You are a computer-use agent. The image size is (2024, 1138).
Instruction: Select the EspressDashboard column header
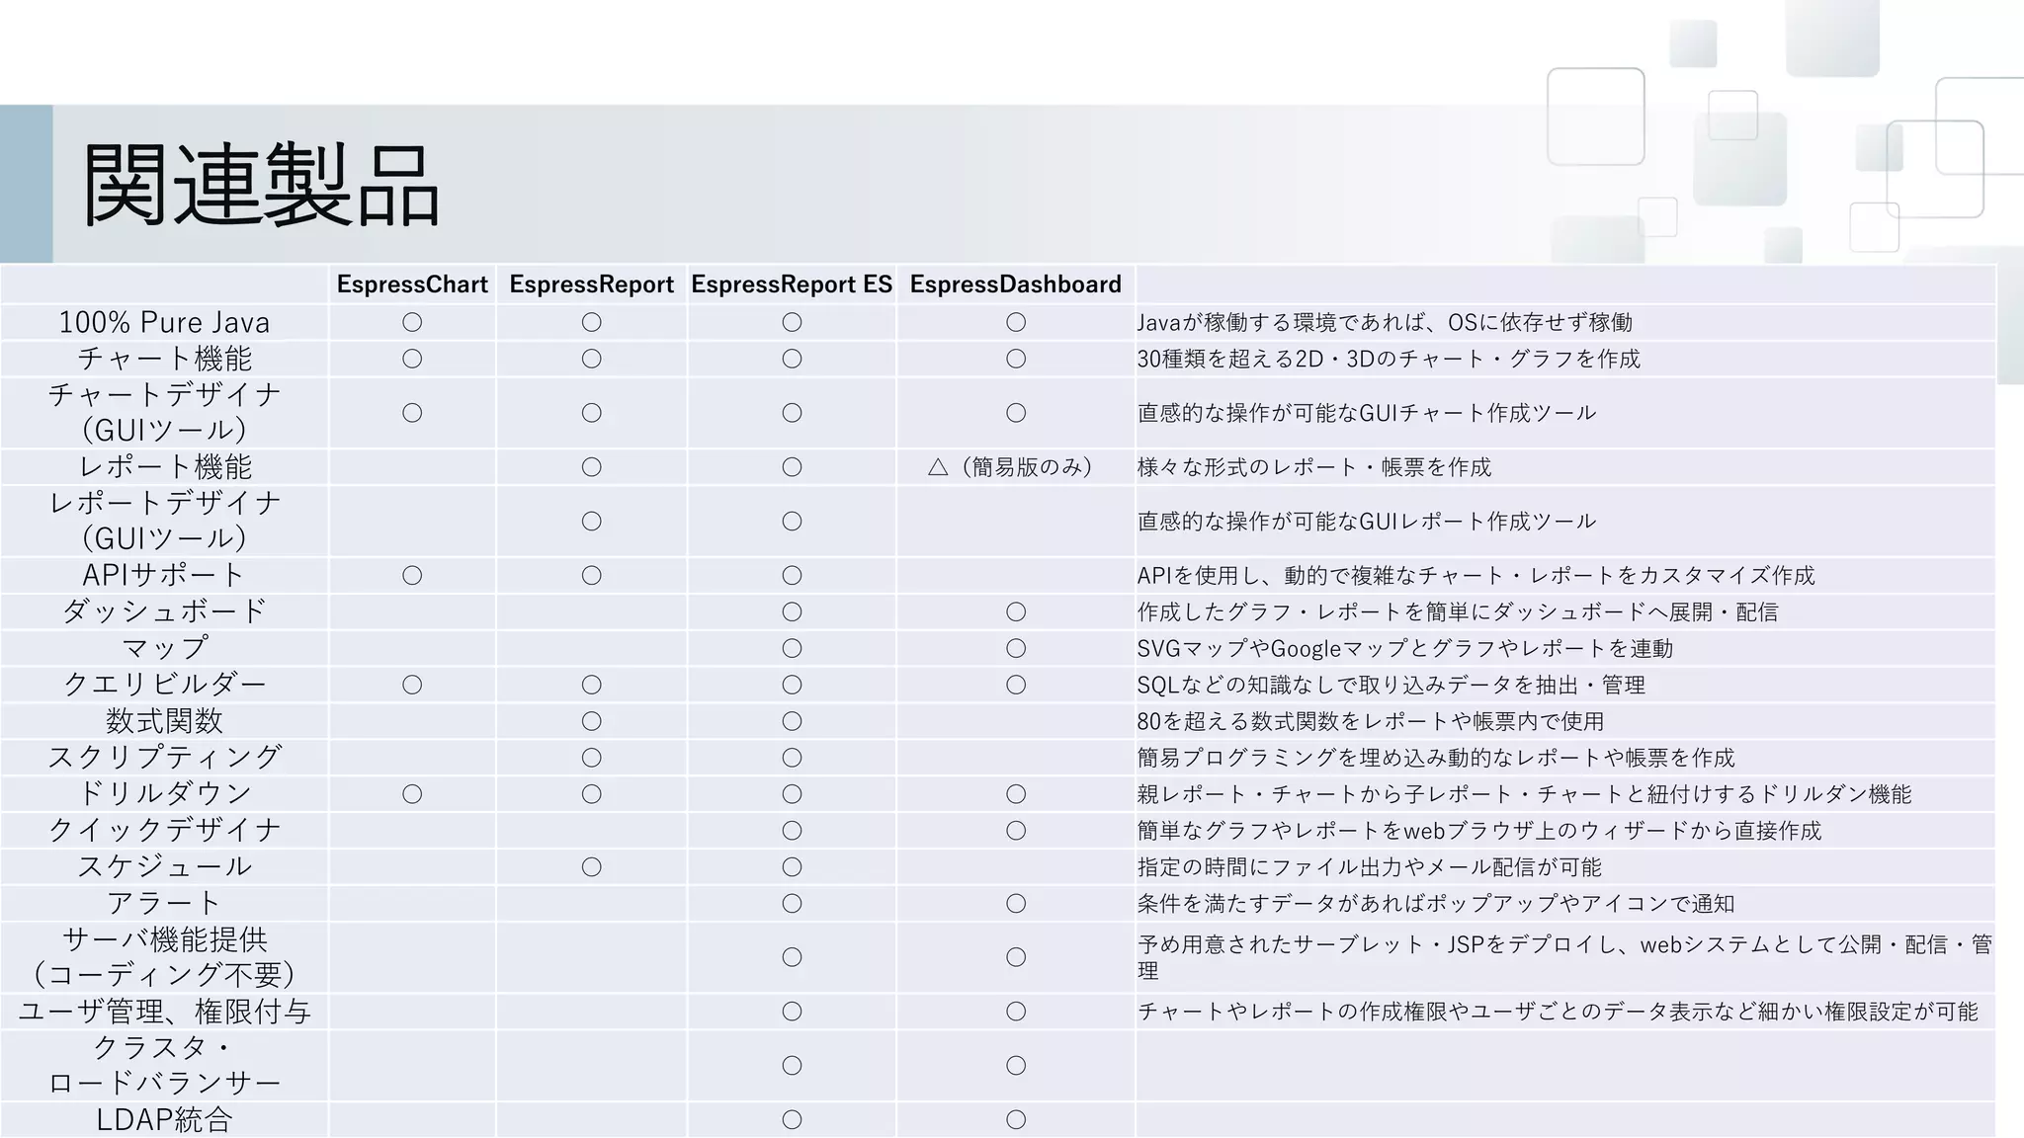[1016, 284]
